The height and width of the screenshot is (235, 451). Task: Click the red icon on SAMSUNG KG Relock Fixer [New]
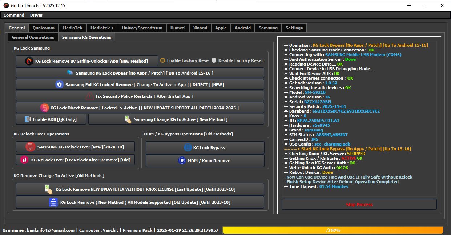pyautogui.click(x=30, y=147)
